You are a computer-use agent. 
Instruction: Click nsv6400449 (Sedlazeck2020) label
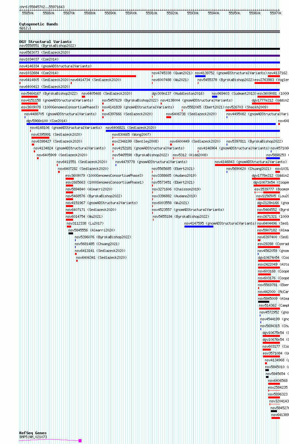click(195, 141)
